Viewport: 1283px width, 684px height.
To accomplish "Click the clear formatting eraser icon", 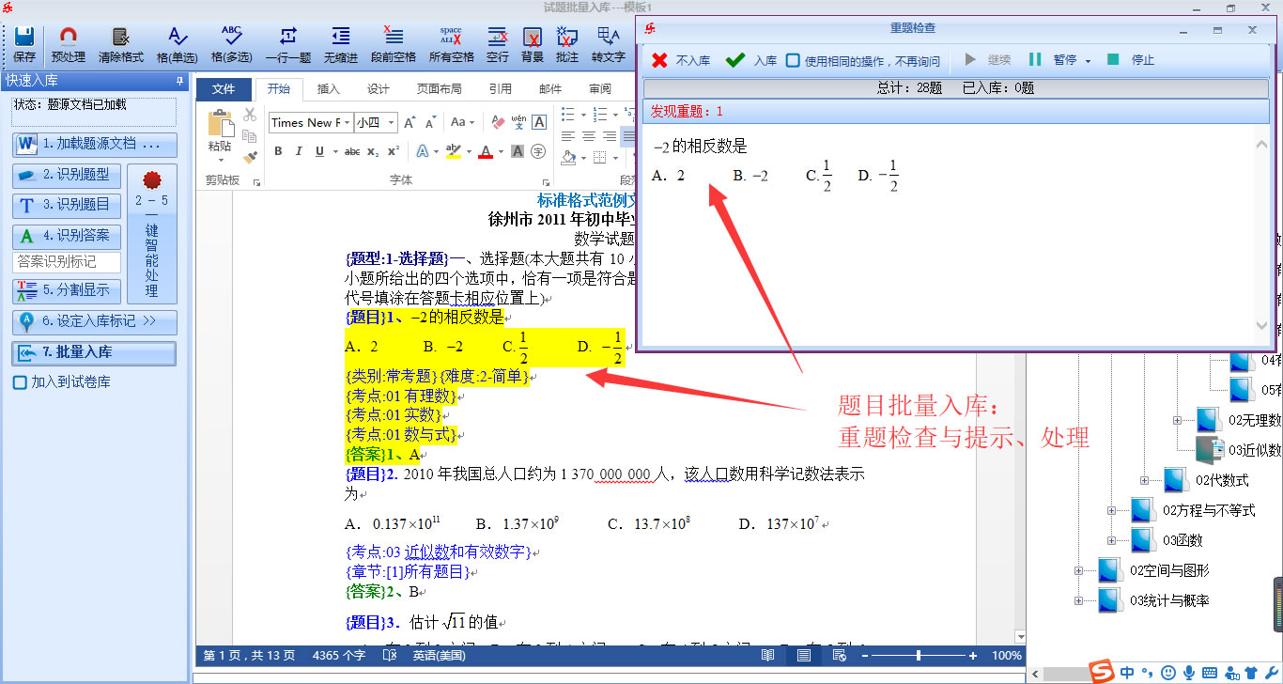I will coord(498,122).
